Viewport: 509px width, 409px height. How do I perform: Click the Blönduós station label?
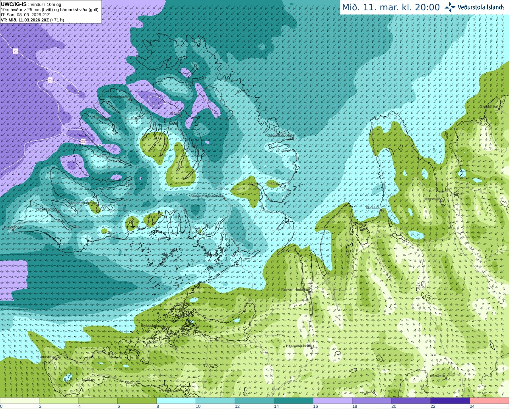point(373,208)
